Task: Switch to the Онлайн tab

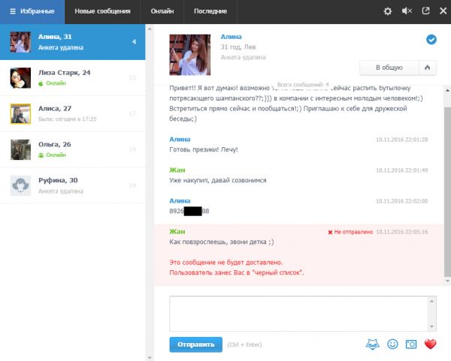Action: [x=162, y=11]
